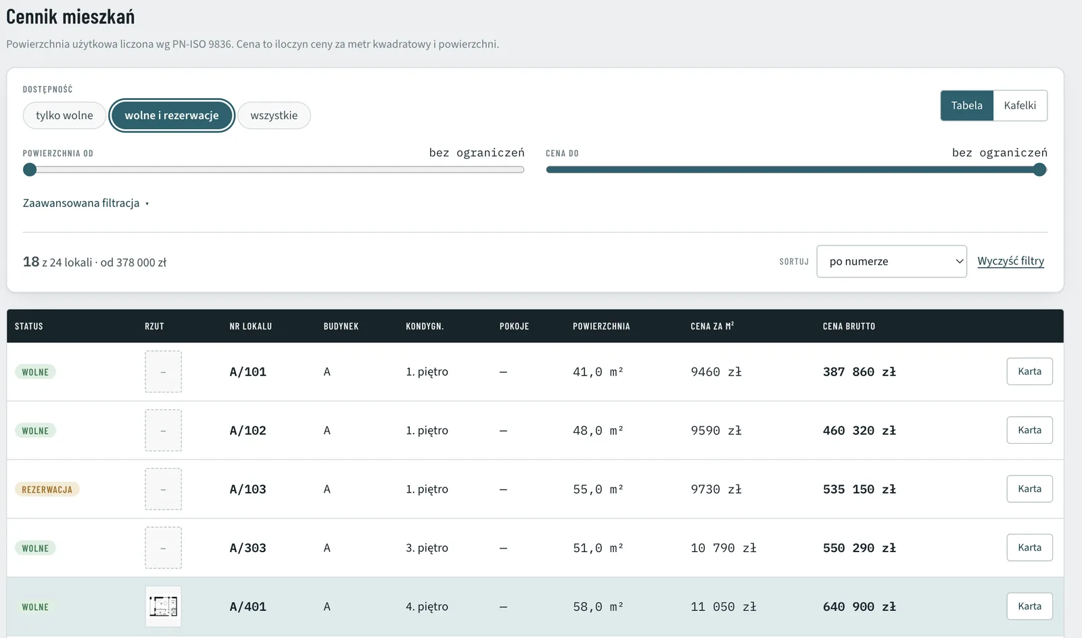This screenshot has width=1082, height=638.
Task: Open Karta for apartment A/401
Action: [x=1029, y=607]
